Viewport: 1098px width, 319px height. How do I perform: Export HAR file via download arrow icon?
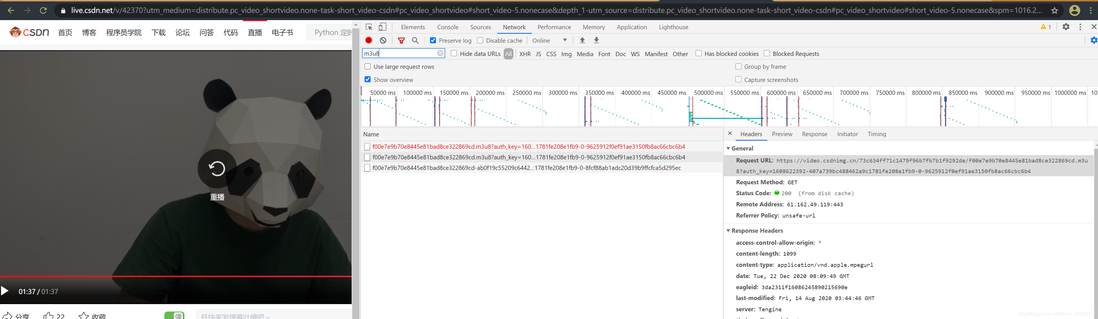point(596,40)
